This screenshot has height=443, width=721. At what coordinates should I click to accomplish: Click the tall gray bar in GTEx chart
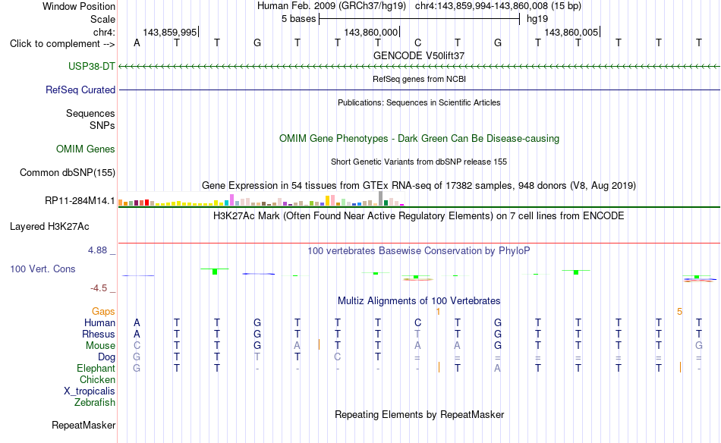(x=380, y=199)
